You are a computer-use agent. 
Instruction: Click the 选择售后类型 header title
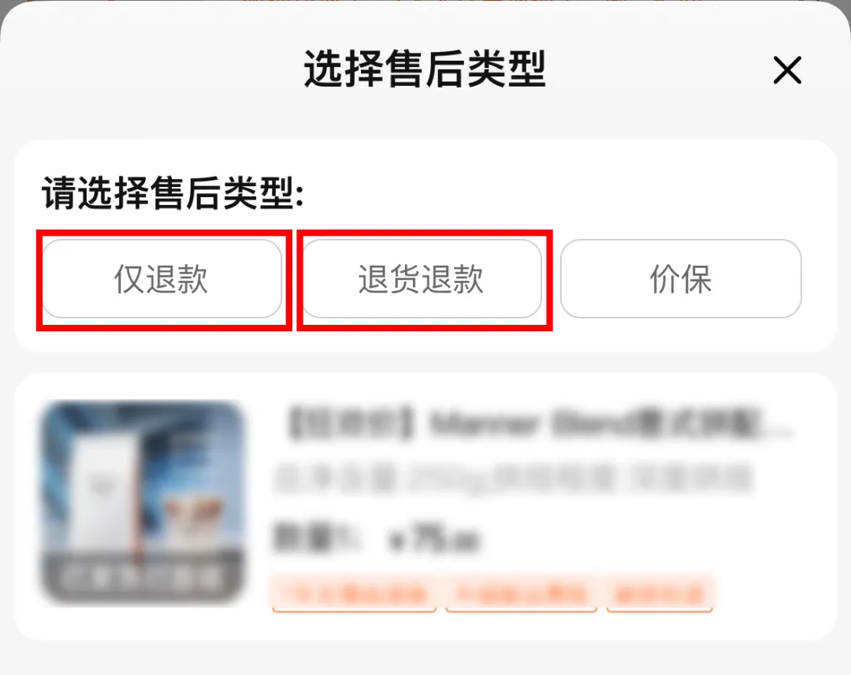point(425,69)
